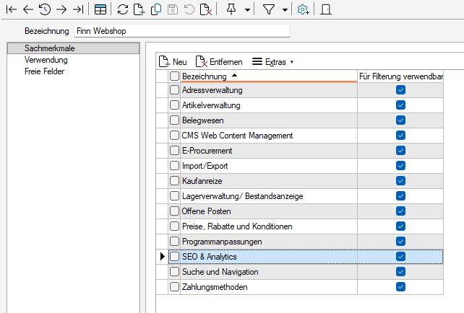Go to next record arrow

[61, 9]
